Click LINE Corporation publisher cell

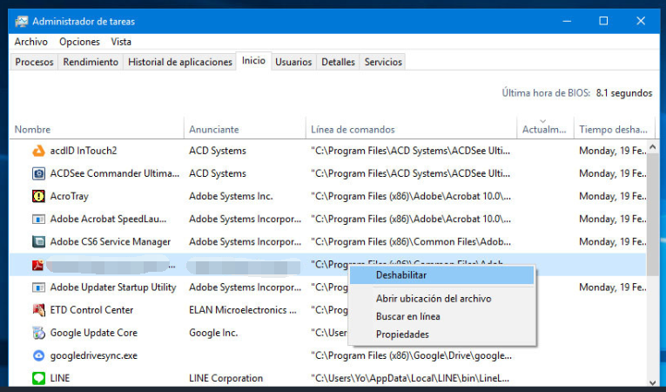[226, 378]
